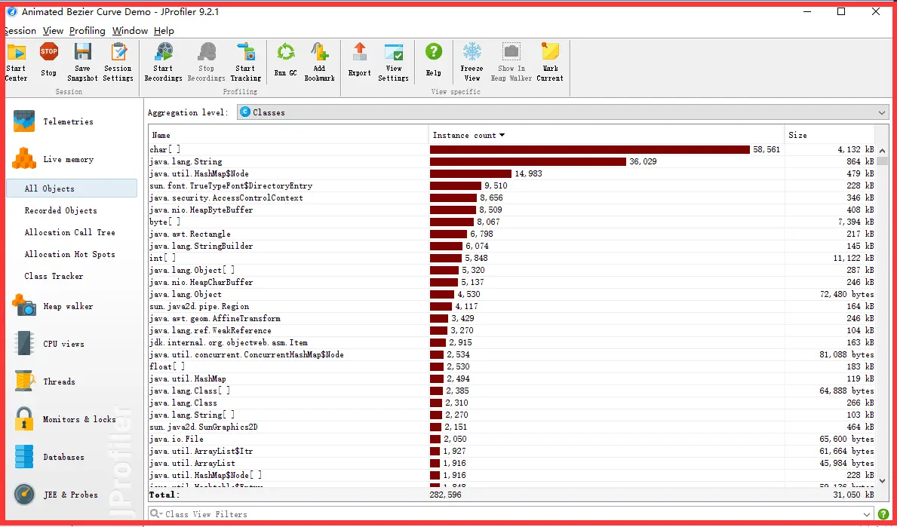This screenshot has height=527, width=897.
Task: Select the sun.java2d.SunGraphics2D row
Action: click(x=512, y=427)
